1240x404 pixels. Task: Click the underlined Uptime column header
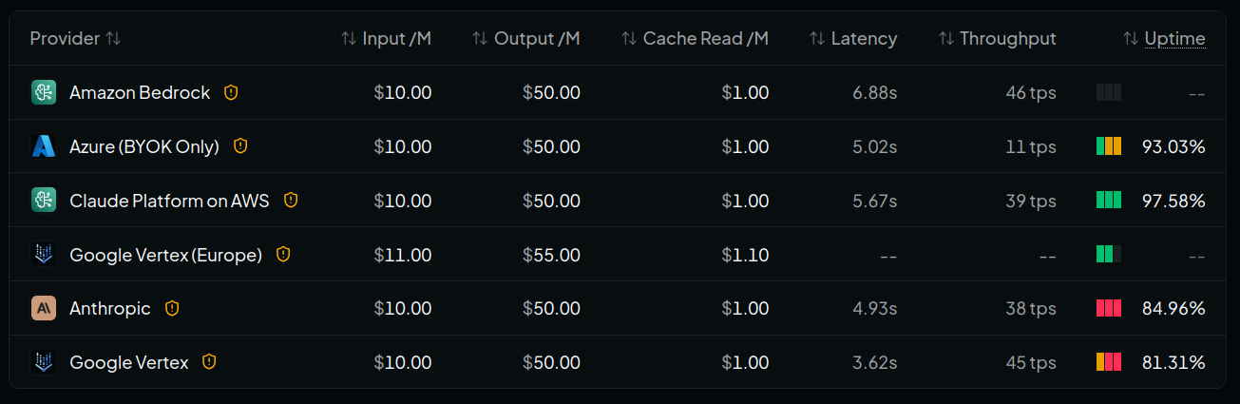1174,38
